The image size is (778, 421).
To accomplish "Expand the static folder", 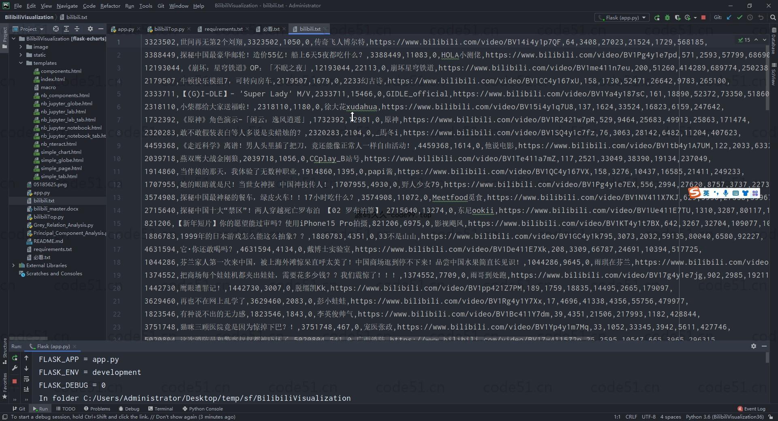I will (x=21, y=55).
